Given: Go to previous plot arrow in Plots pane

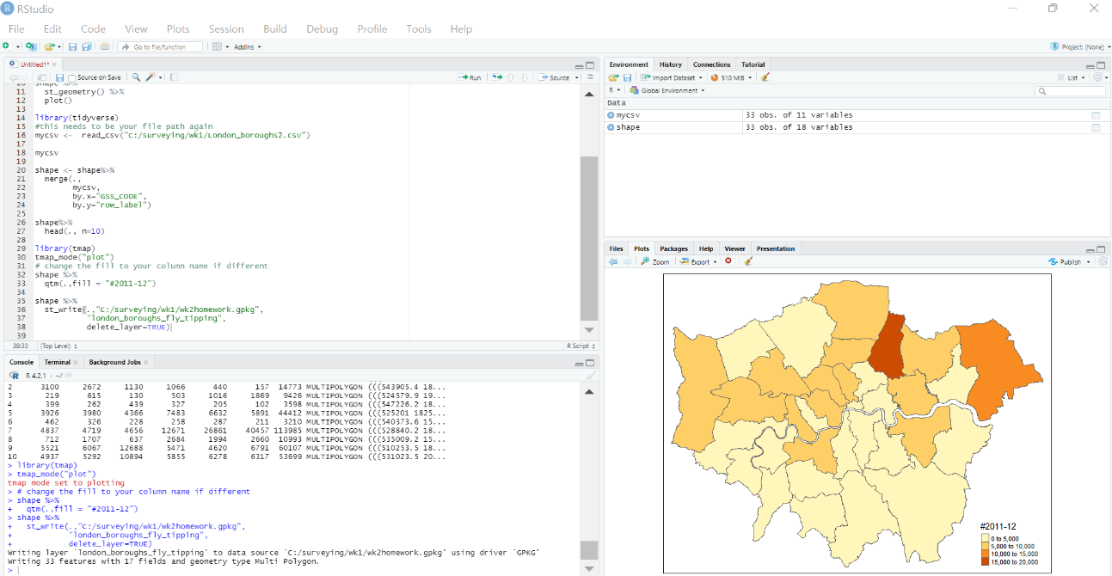Looking at the screenshot, I should 613,261.
